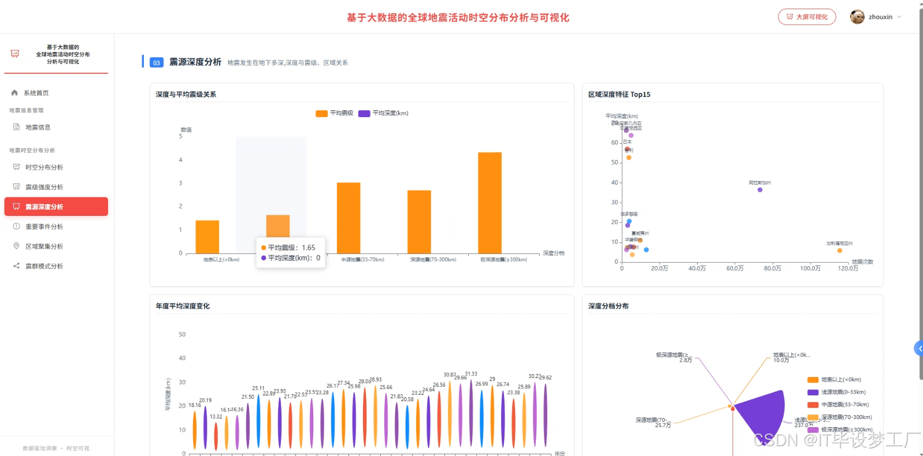Click the red page title at the top

458,18
